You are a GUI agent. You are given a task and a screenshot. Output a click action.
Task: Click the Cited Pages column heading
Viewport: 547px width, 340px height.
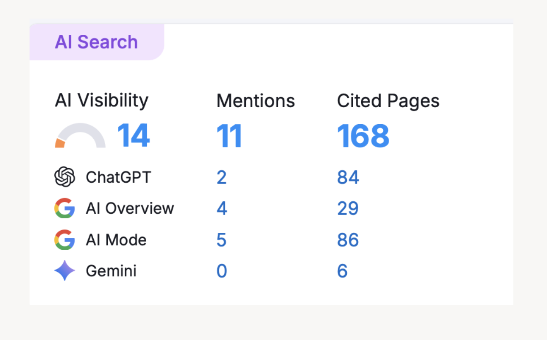click(388, 101)
